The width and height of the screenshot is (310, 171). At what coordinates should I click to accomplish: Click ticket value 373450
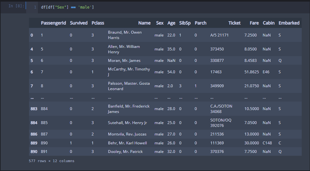click(x=217, y=49)
